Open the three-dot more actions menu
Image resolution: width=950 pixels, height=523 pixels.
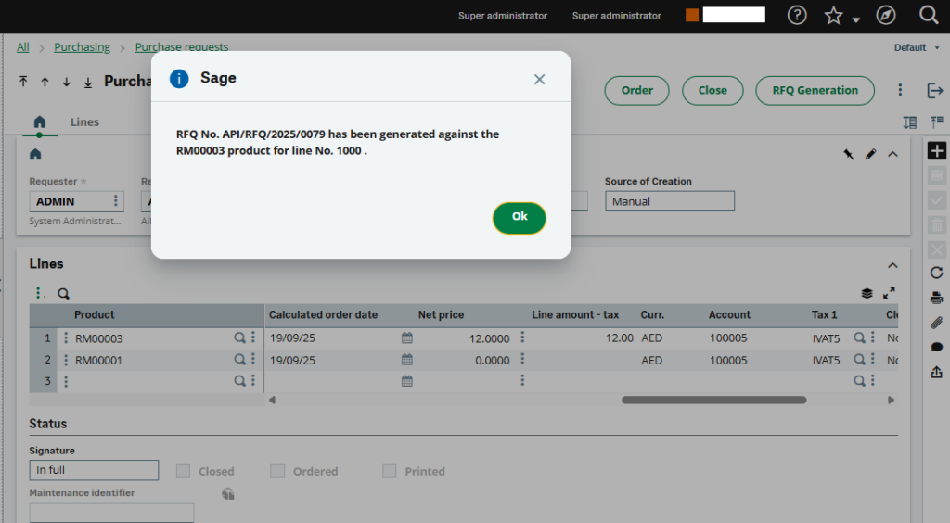pyautogui.click(x=899, y=90)
